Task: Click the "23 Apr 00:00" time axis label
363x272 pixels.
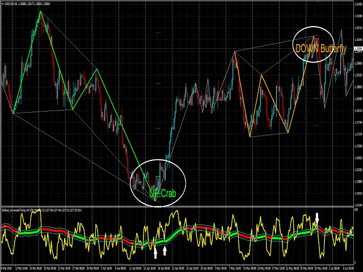Action: tap(178, 268)
